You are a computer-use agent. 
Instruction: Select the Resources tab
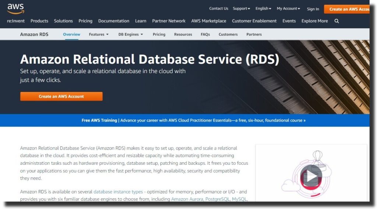pos(183,34)
